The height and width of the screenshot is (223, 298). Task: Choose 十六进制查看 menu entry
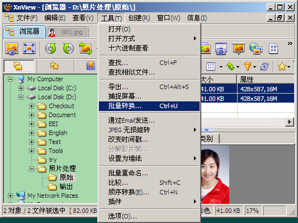(149, 48)
